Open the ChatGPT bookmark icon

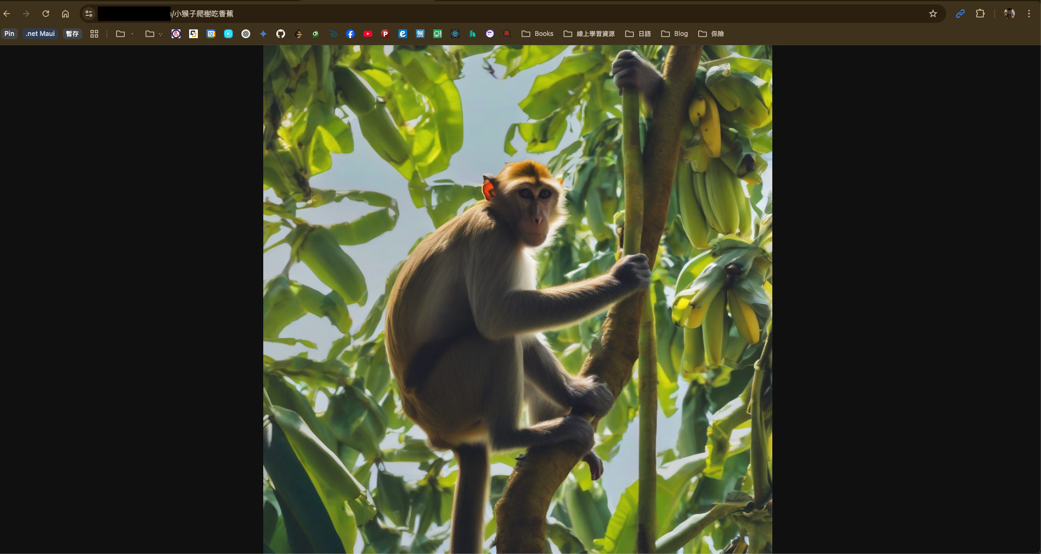click(246, 34)
